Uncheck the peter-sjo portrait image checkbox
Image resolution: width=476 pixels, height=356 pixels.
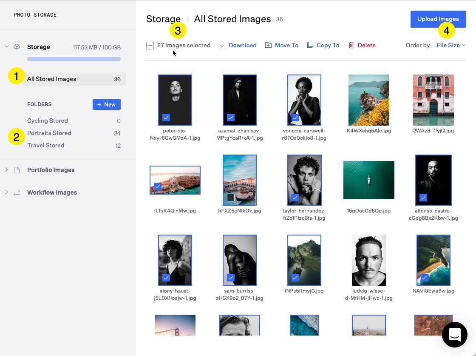pos(166,117)
